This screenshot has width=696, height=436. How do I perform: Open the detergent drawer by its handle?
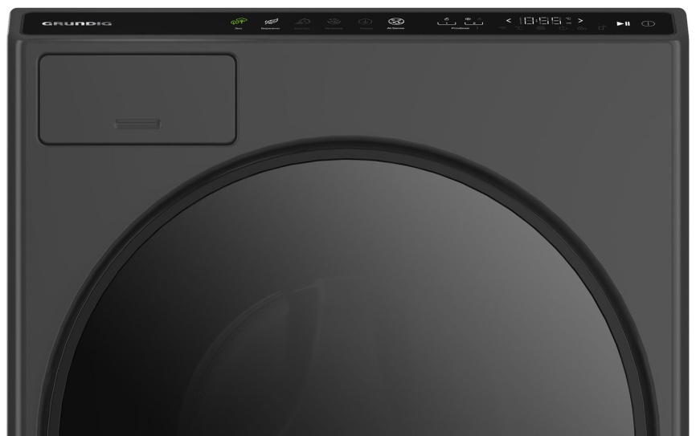[137, 124]
